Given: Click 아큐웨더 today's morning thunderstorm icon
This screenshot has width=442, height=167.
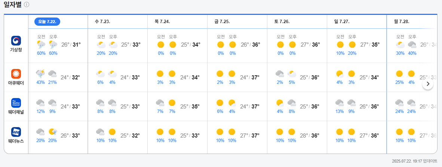Looking at the screenshot, I should point(40,74).
